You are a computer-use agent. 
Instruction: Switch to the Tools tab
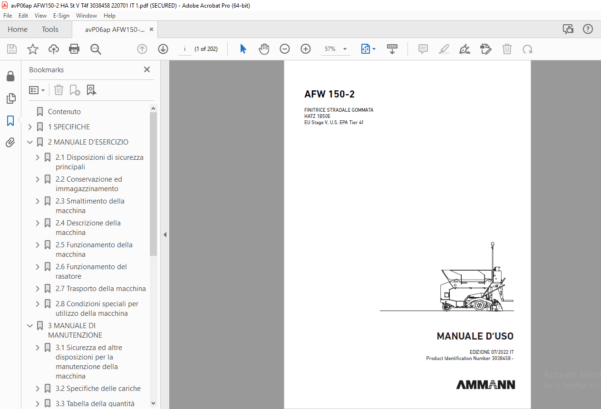coord(50,29)
